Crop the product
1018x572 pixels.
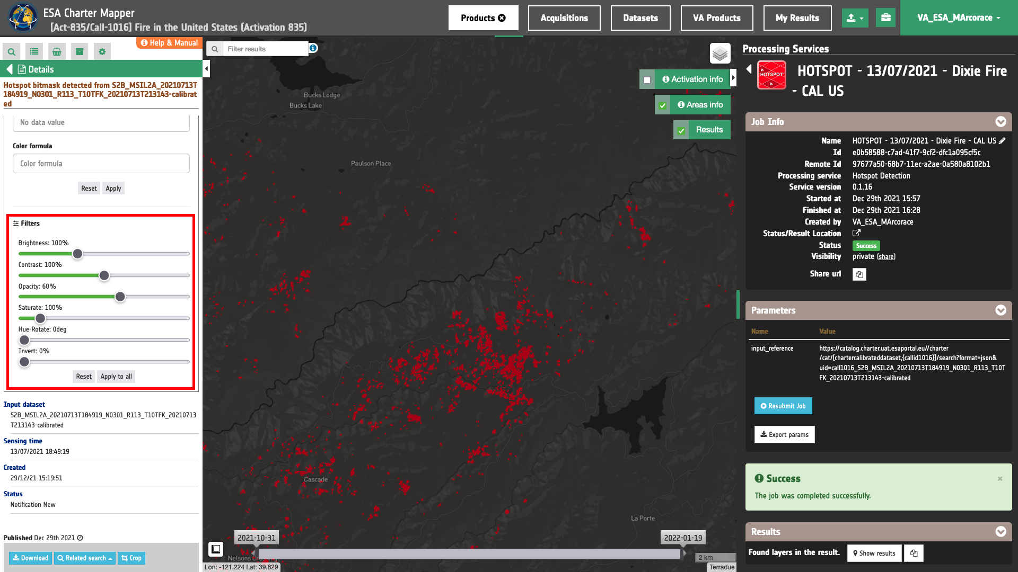point(131,558)
